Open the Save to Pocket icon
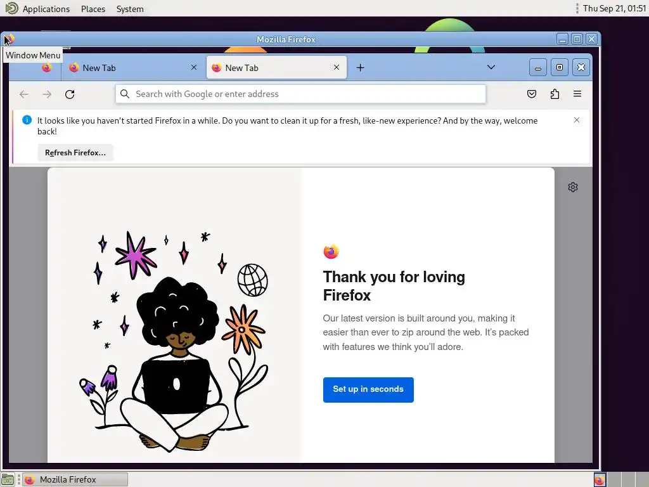 click(x=532, y=94)
